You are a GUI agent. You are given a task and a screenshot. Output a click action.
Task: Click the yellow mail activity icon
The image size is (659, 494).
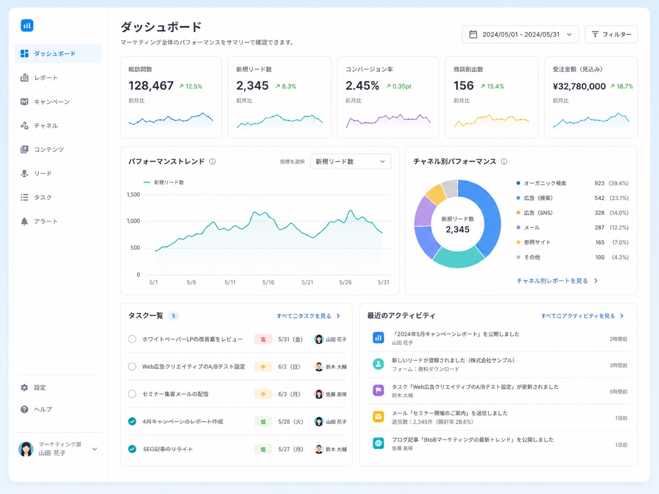pyautogui.click(x=378, y=417)
